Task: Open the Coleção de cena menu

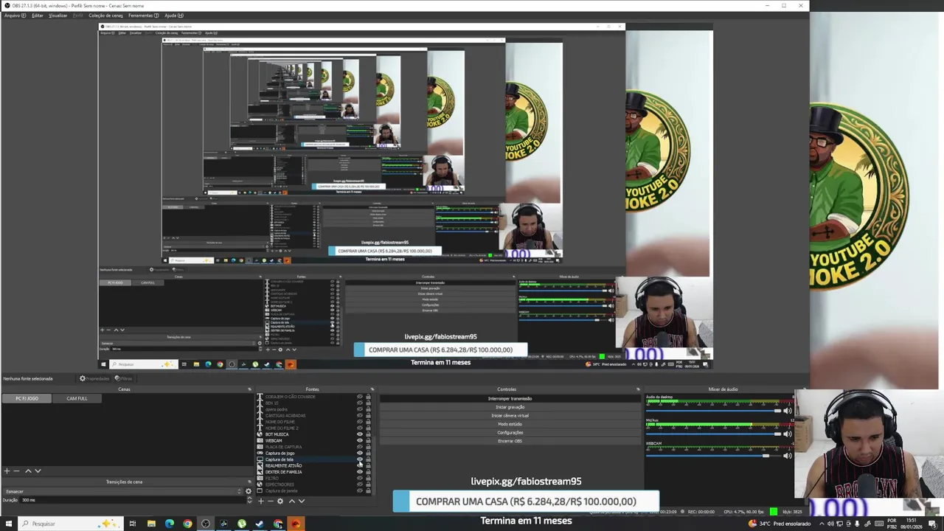Action: click(105, 15)
